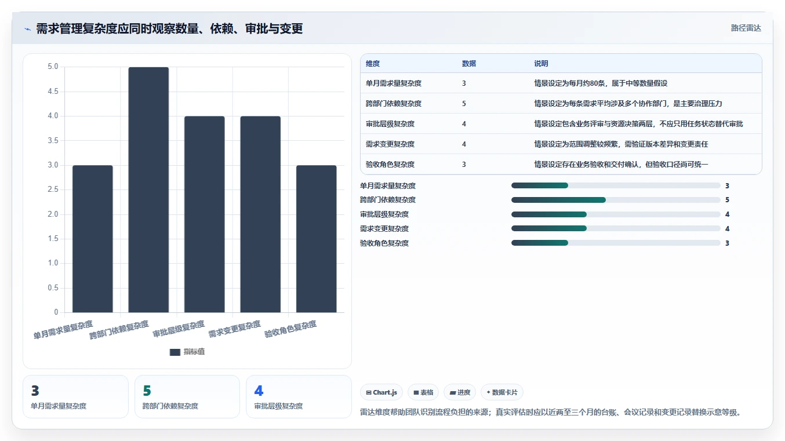Select the Chart.js chip
This screenshot has width=785, height=441.
381,392
